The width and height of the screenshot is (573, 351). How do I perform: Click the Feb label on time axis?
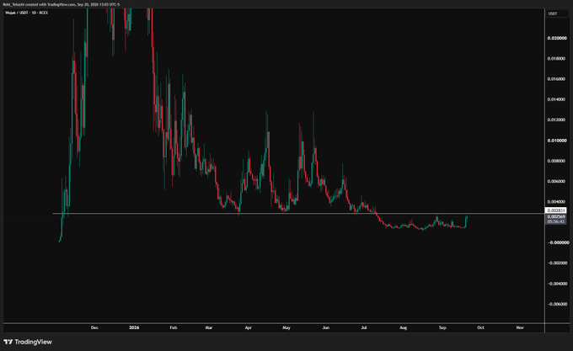pyautogui.click(x=174, y=327)
